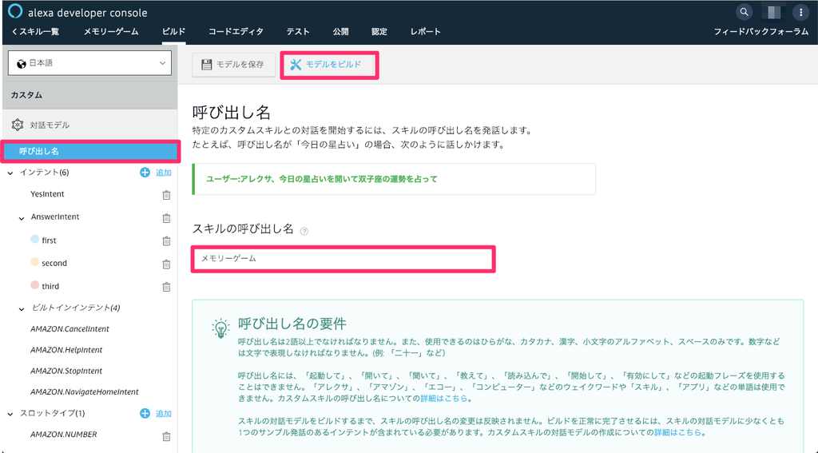Delete the second slot via trash icon
Screen dimensions: 818x453
(x=166, y=264)
